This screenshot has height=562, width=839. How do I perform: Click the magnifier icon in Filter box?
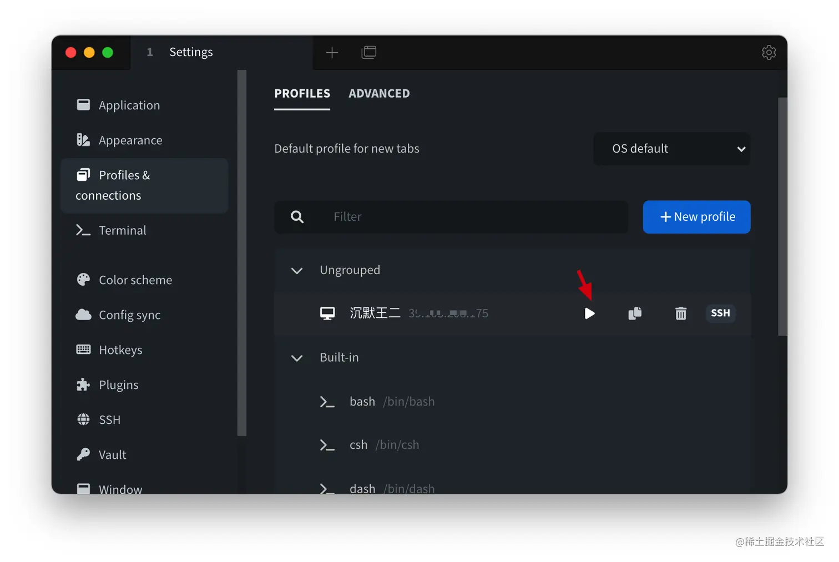click(297, 217)
